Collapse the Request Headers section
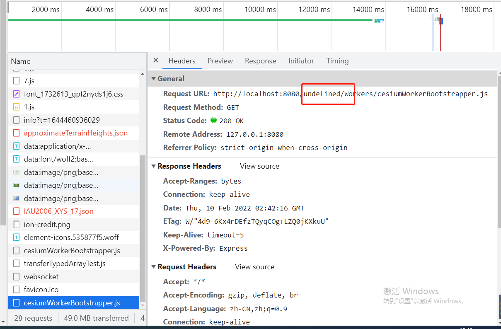The image size is (501, 329). click(154, 266)
